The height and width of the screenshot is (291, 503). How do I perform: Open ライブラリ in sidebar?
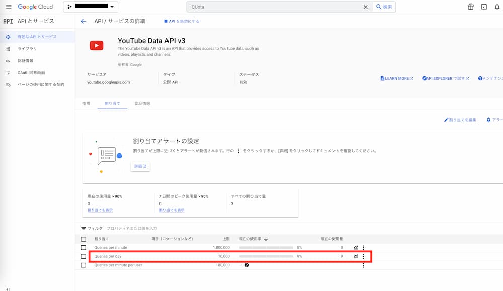(27, 49)
